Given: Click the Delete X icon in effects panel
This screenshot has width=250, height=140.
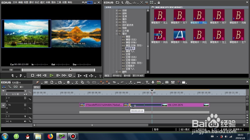Looking at the screenshot, I should [141, 3].
